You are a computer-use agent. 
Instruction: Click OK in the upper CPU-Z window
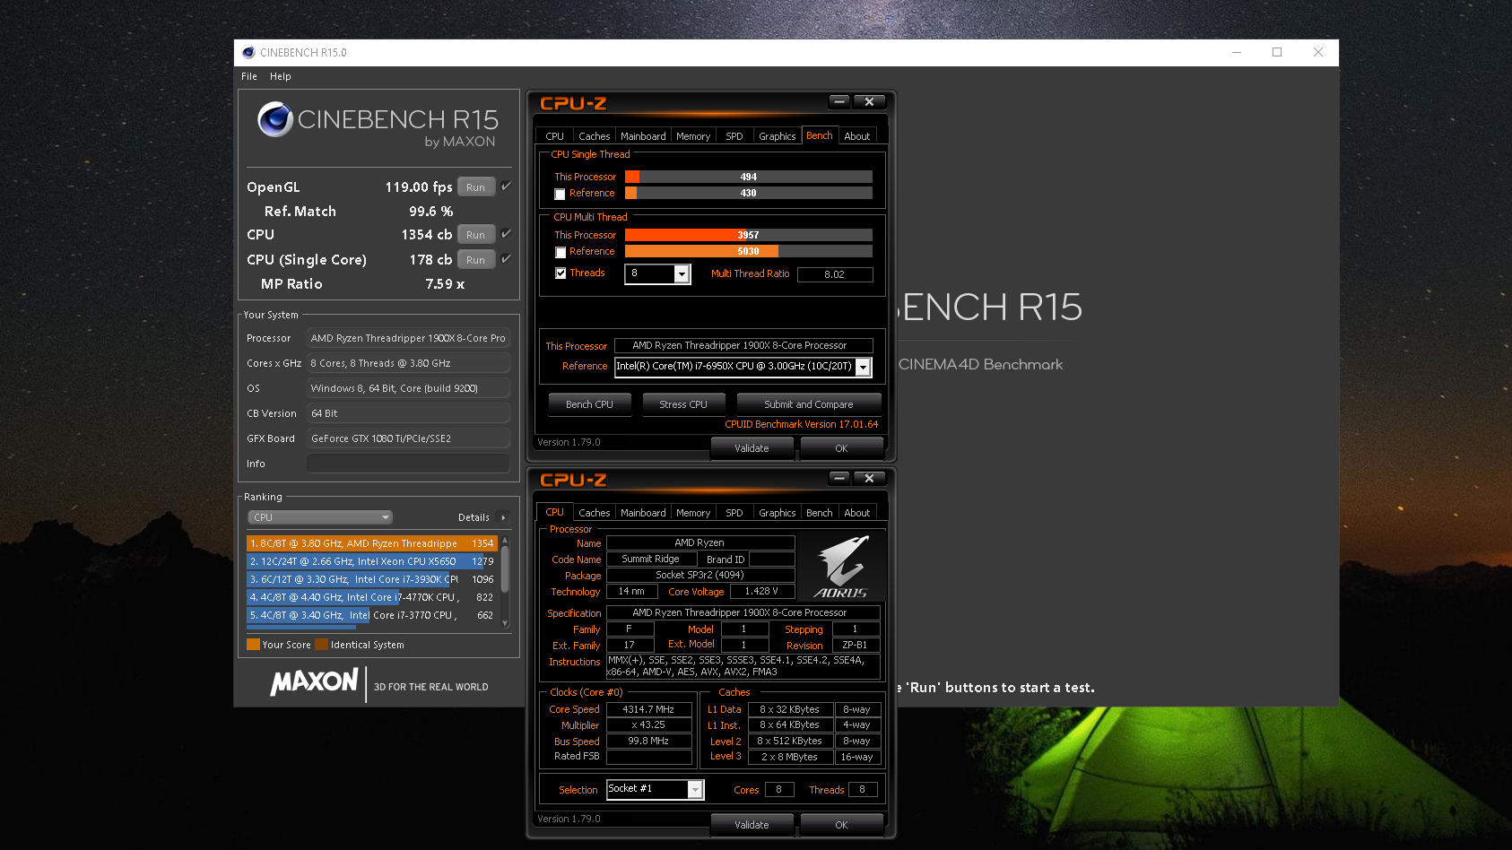[841, 448]
